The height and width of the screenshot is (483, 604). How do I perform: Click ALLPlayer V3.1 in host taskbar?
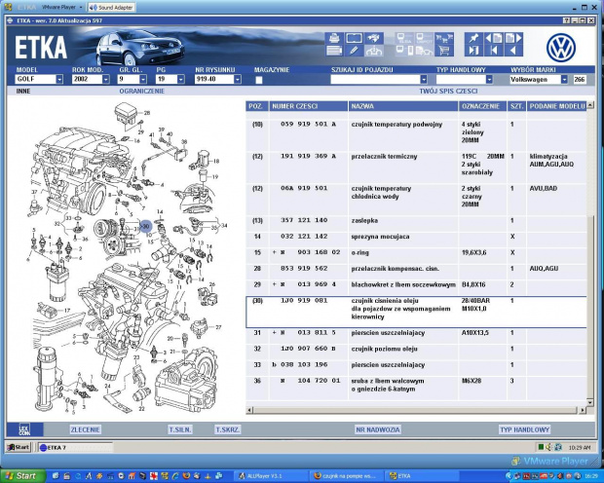point(272,476)
